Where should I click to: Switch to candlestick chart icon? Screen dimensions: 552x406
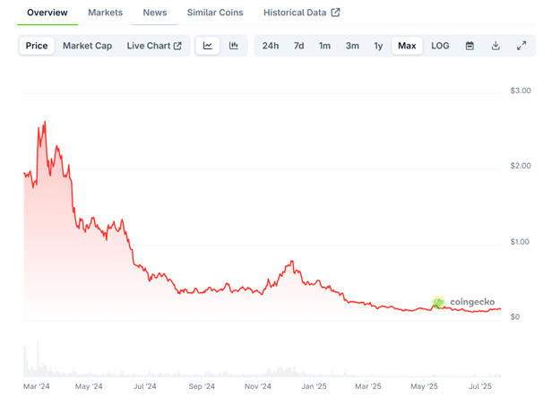[234, 46]
